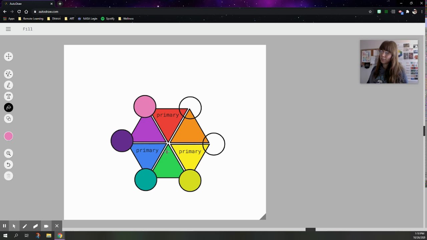The width and height of the screenshot is (427, 240).
Task: Pause the screen recording
Action: tap(4, 226)
